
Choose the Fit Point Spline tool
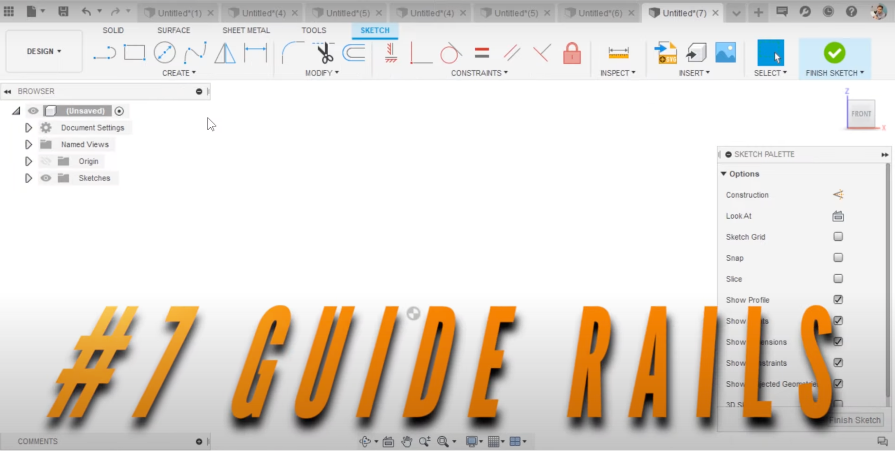(195, 53)
